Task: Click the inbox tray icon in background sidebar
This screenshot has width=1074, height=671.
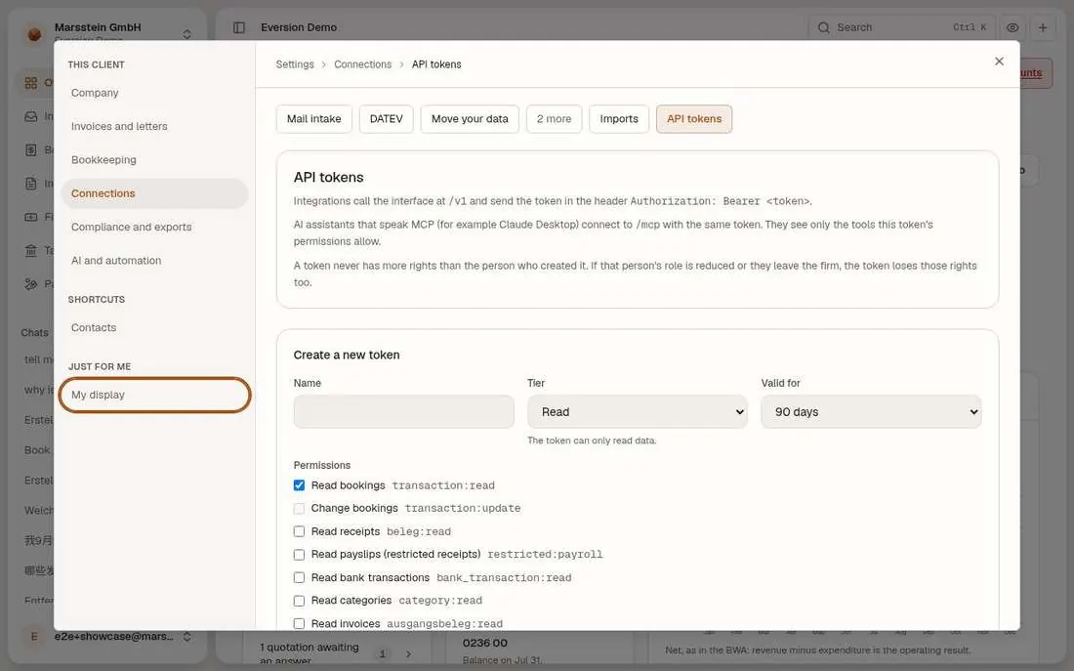Action: point(31,116)
